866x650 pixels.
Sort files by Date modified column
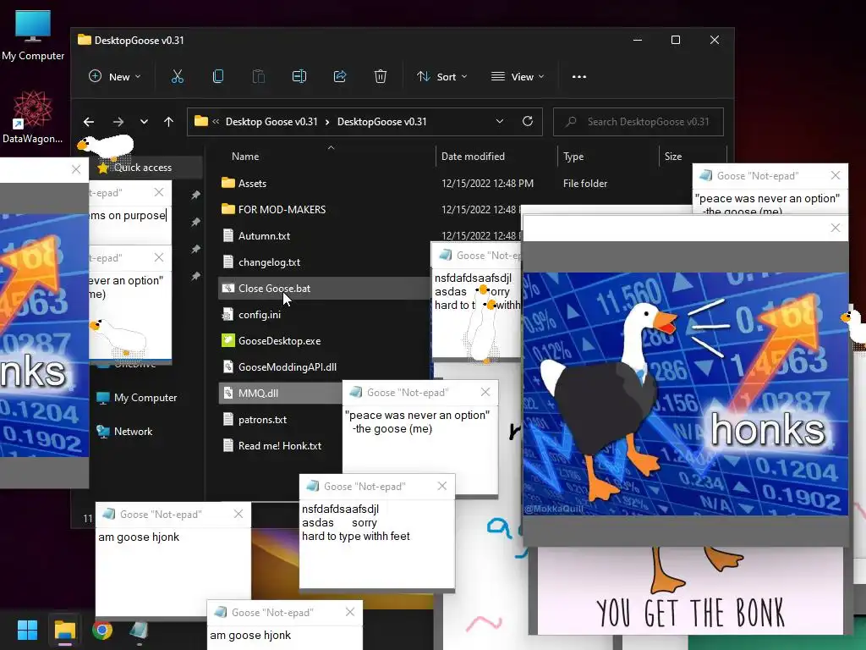click(x=473, y=157)
